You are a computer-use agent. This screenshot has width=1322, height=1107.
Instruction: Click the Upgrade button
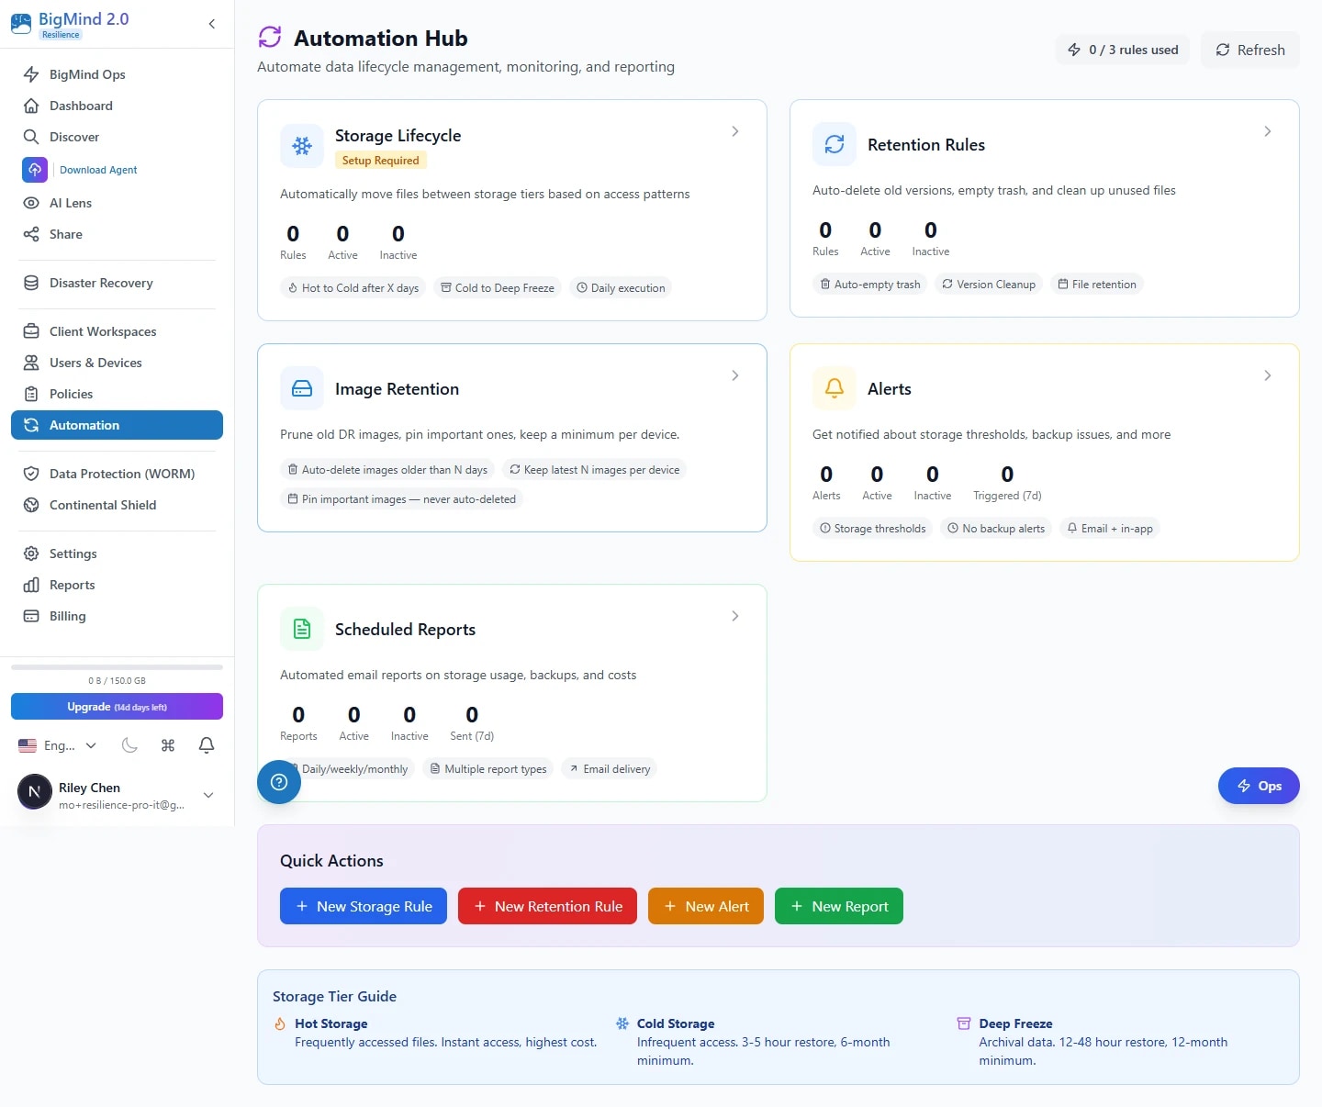click(117, 707)
